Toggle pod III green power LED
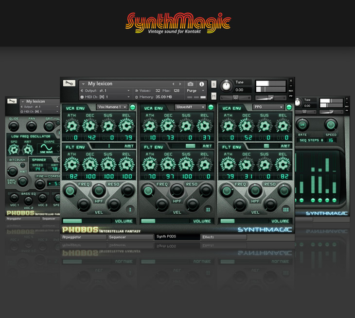 click(x=289, y=107)
